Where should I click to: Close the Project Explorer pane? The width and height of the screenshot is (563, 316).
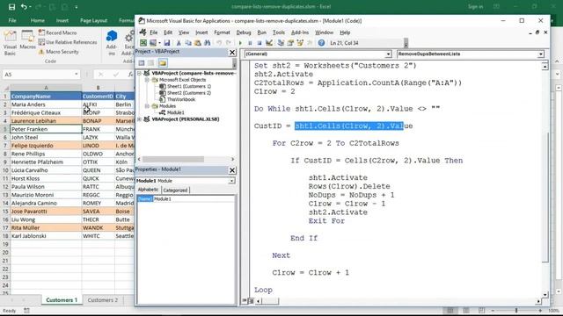(x=232, y=53)
